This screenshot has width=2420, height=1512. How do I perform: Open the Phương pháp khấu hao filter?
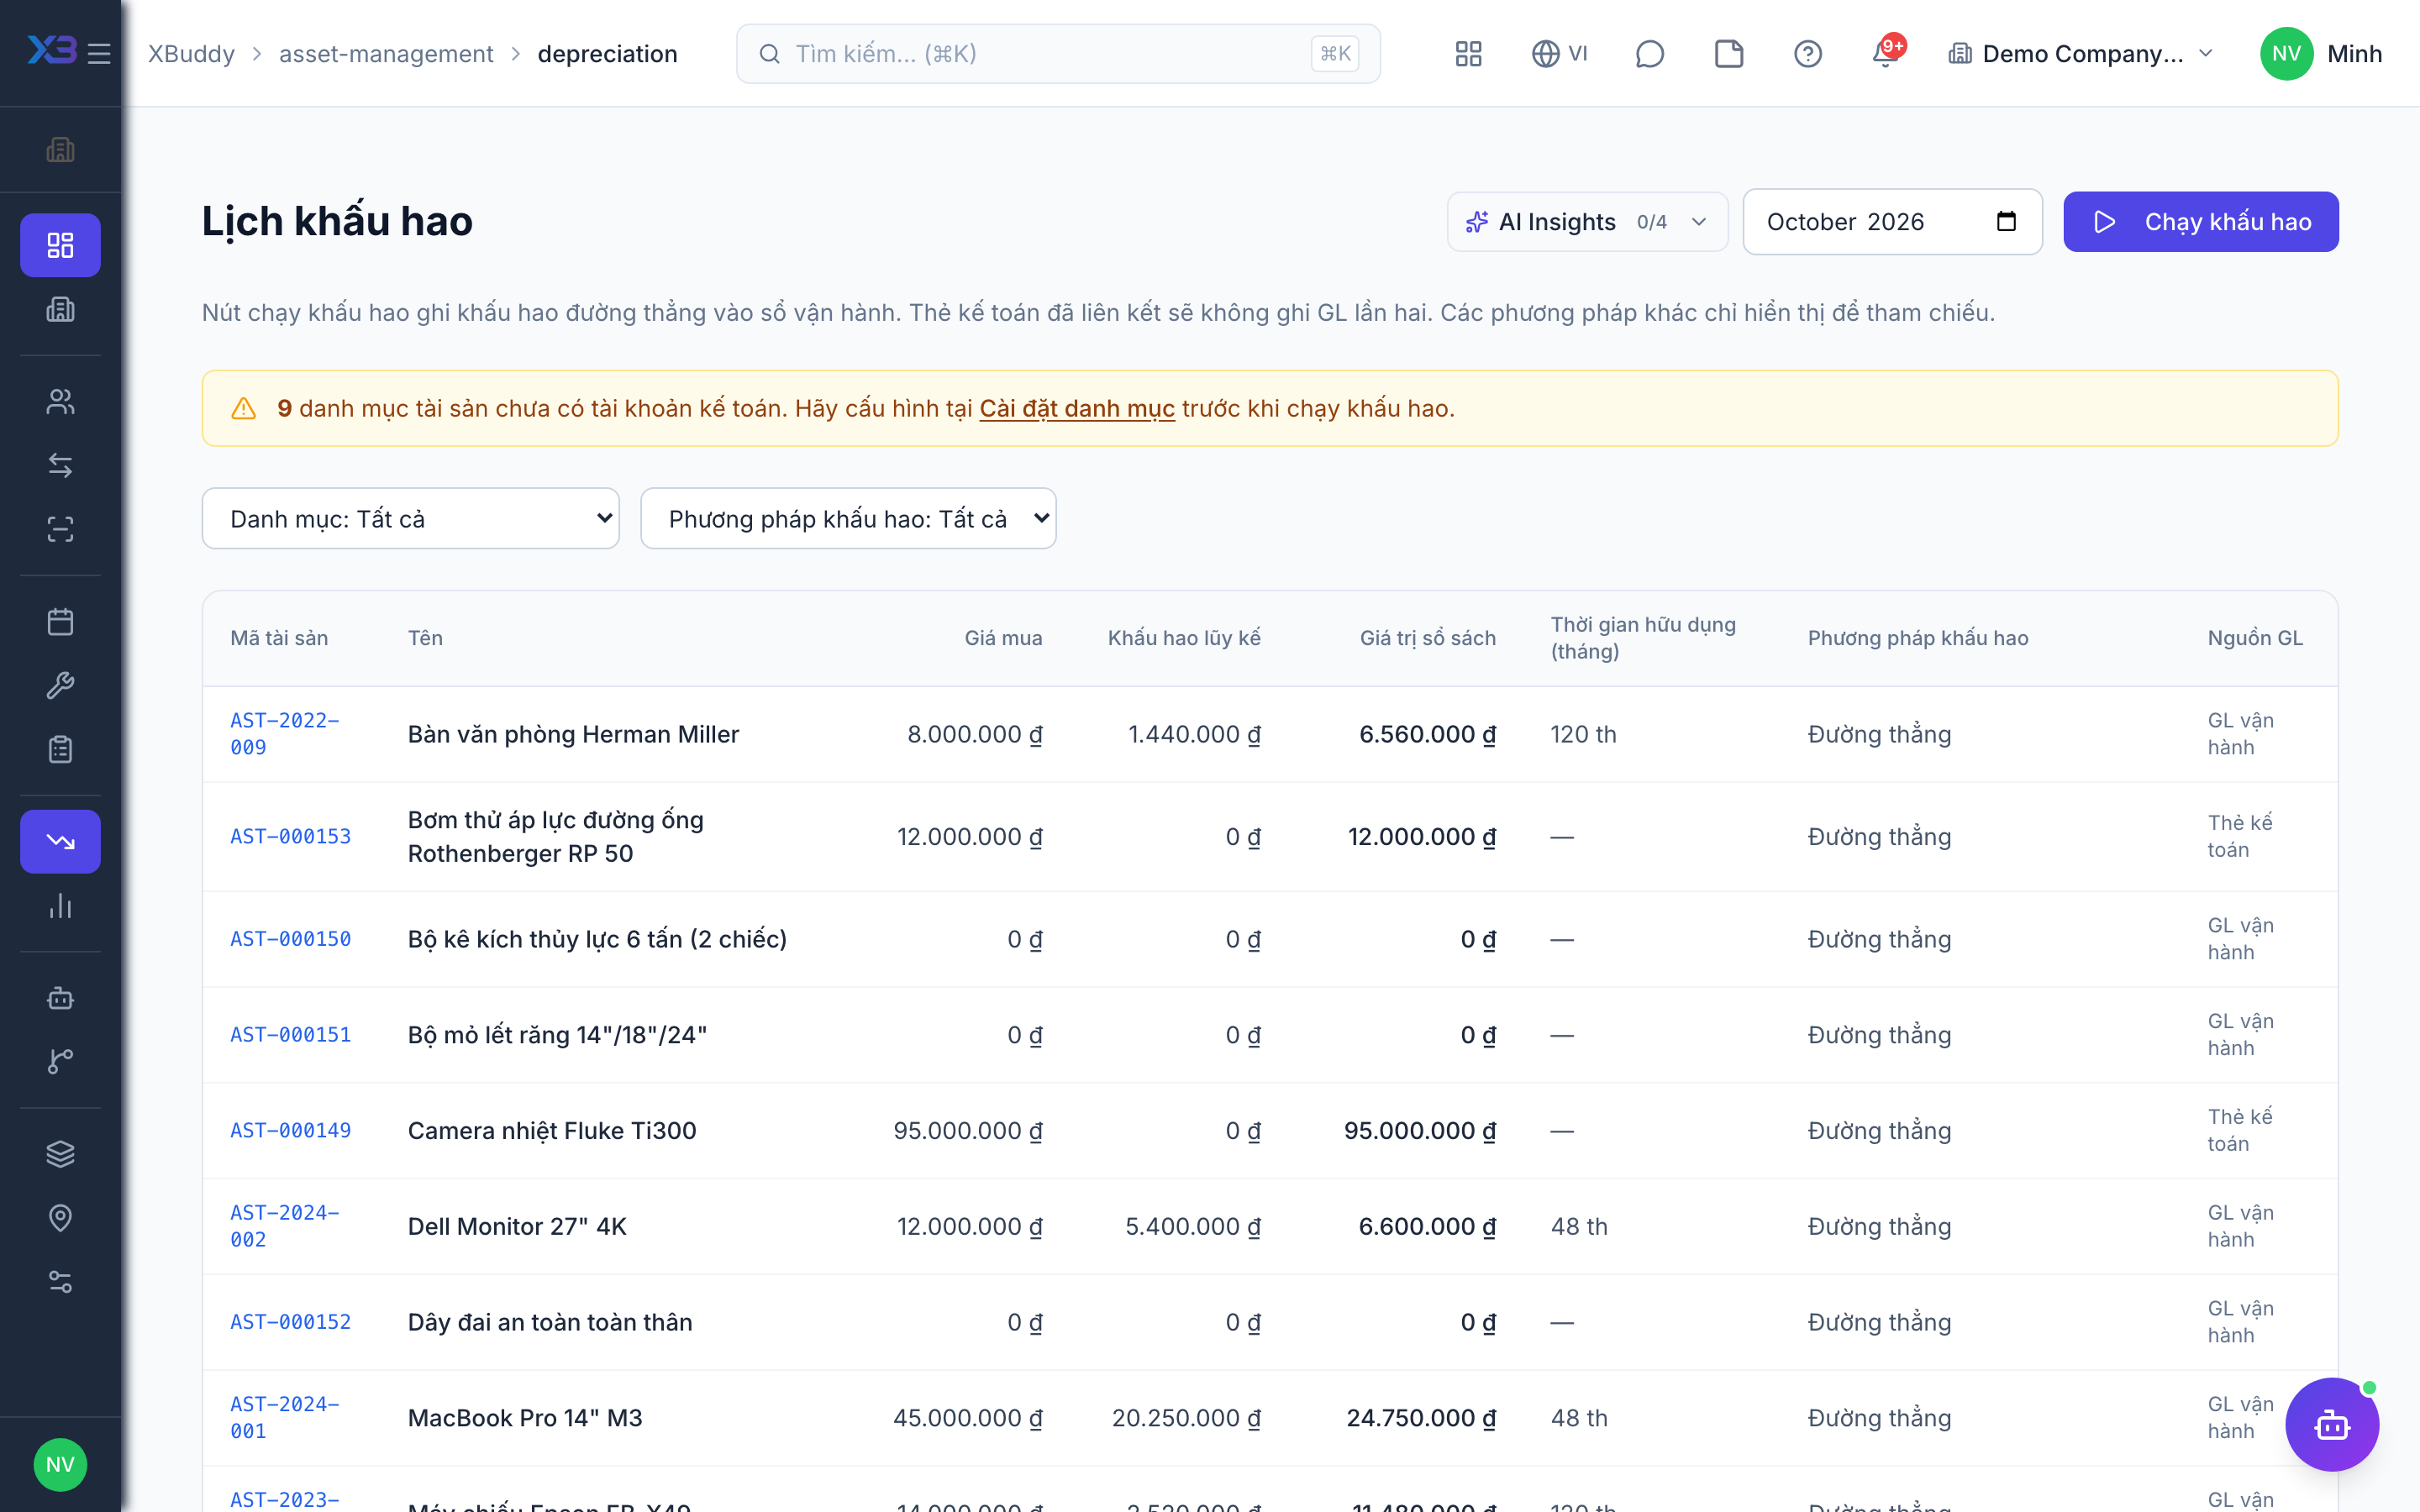pos(848,518)
